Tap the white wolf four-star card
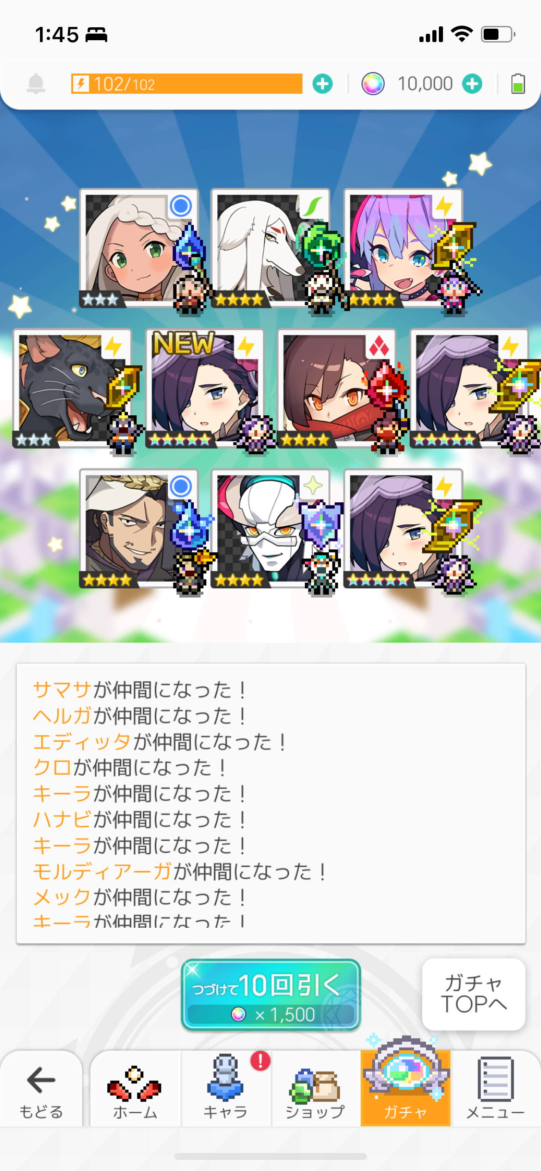Image resolution: width=541 pixels, height=1171 pixels. [270, 248]
